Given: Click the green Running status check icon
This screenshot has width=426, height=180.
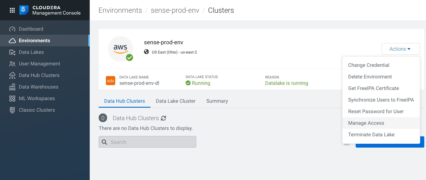Looking at the screenshot, I should click(x=188, y=83).
